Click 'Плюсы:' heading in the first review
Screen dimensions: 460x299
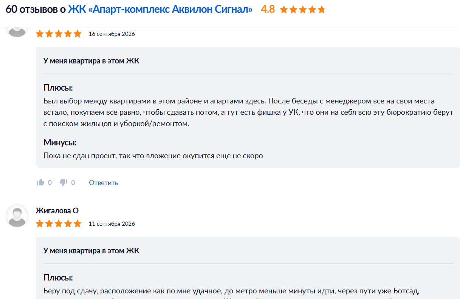coord(58,88)
